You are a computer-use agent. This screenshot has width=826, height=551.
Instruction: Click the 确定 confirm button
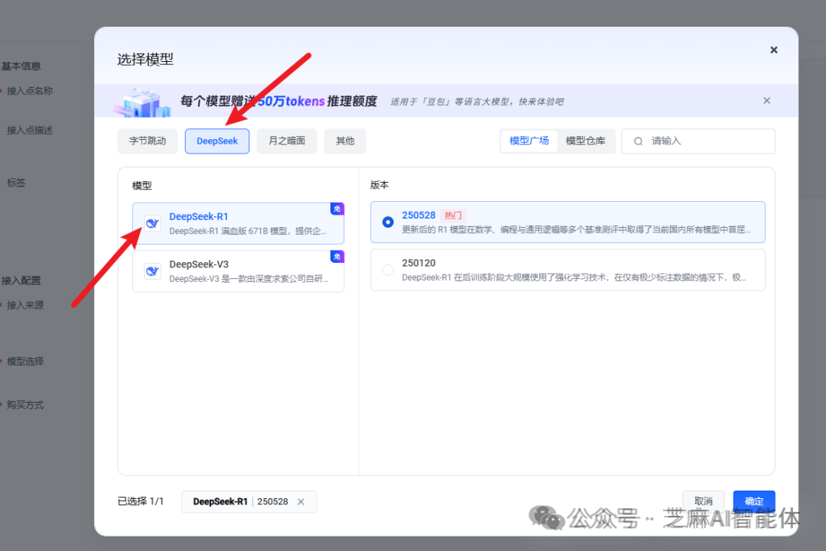click(x=753, y=501)
